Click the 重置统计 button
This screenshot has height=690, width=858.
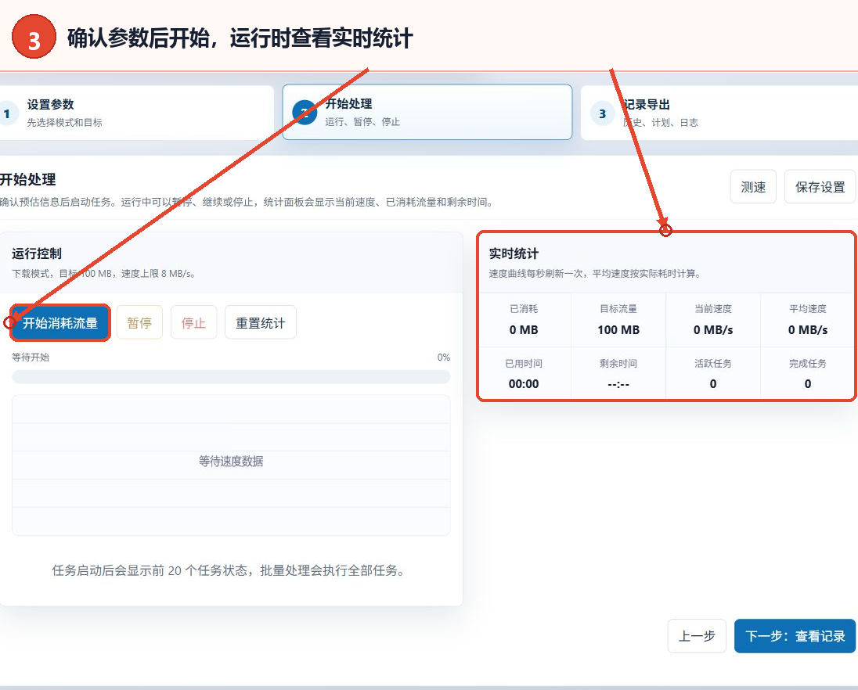[261, 322]
